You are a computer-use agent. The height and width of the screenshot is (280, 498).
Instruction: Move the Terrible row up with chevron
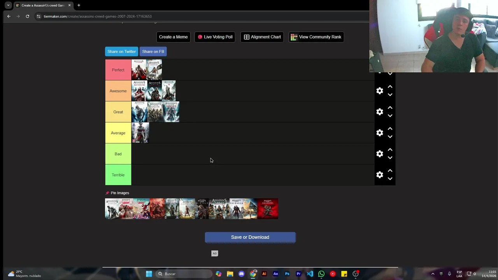click(390, 171)
